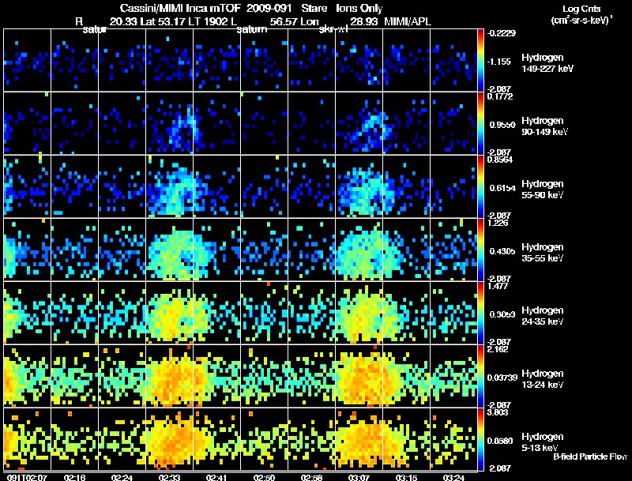This screenshot has height=481, width=632.
Task: Select the 5-13 keV image panel at 02:33
Action: point(170,439)
